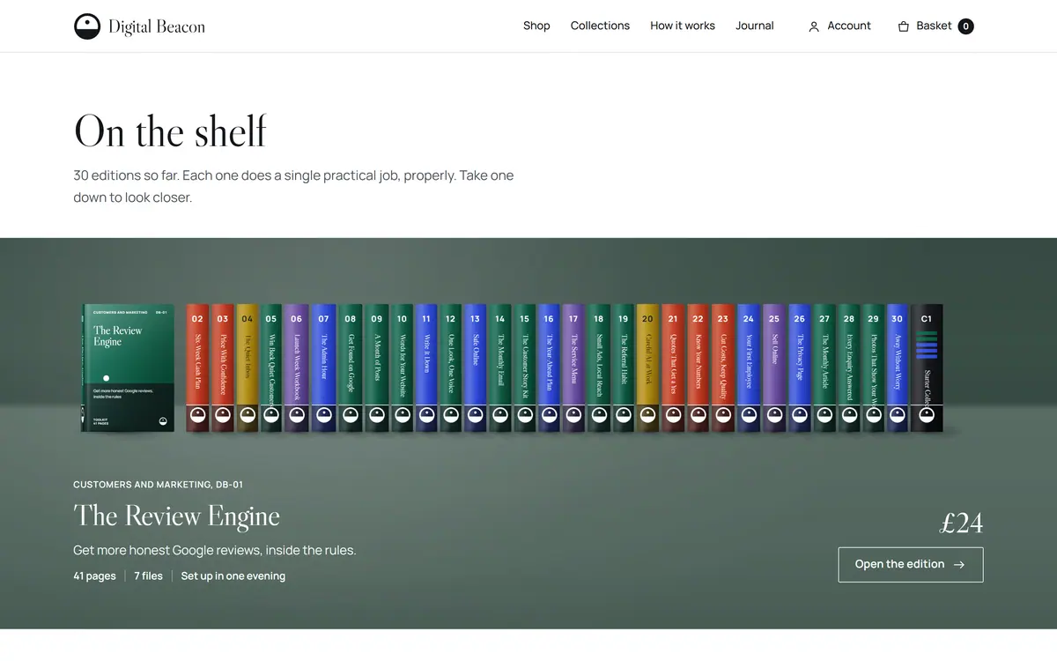Select spine 29 Photos That Show Your Work
The height and width of the screenshot is (661, 1057).
pos(873,368)
